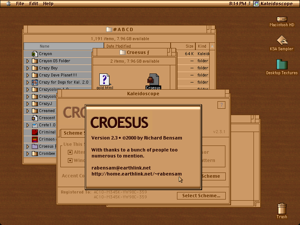Click the Crombee folder icon
Screen dimensions: 300x225
pyautogui.click(x=34, y=153)
